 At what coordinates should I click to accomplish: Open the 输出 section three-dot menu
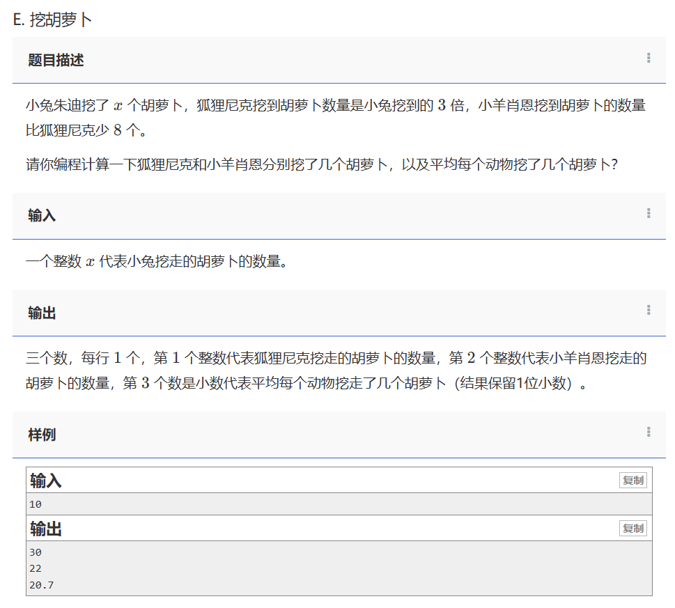click(649, 311)
